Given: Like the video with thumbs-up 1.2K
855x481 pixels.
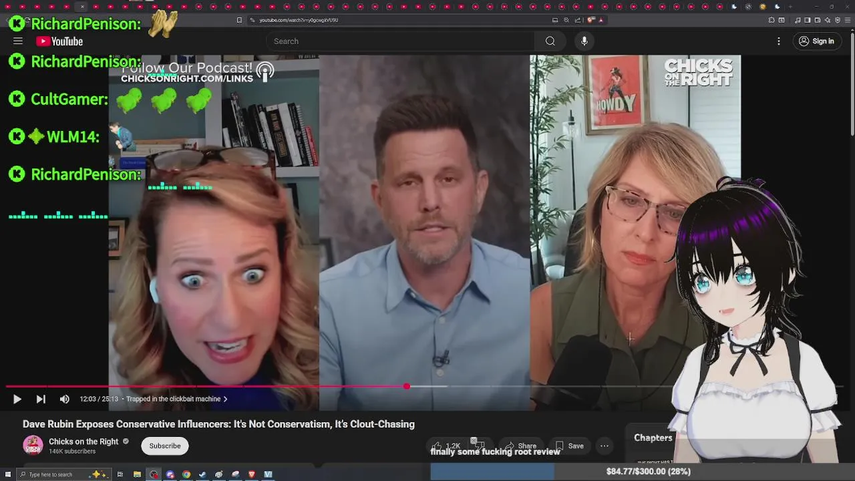Looking at the screenshot, I should tap(446, 446).
